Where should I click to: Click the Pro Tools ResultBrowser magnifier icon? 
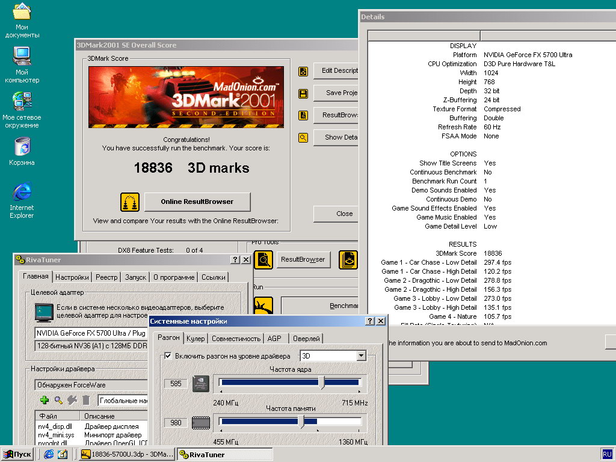(x=263, y=260)
